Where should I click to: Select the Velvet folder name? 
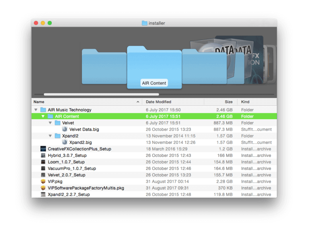(68, 123)
